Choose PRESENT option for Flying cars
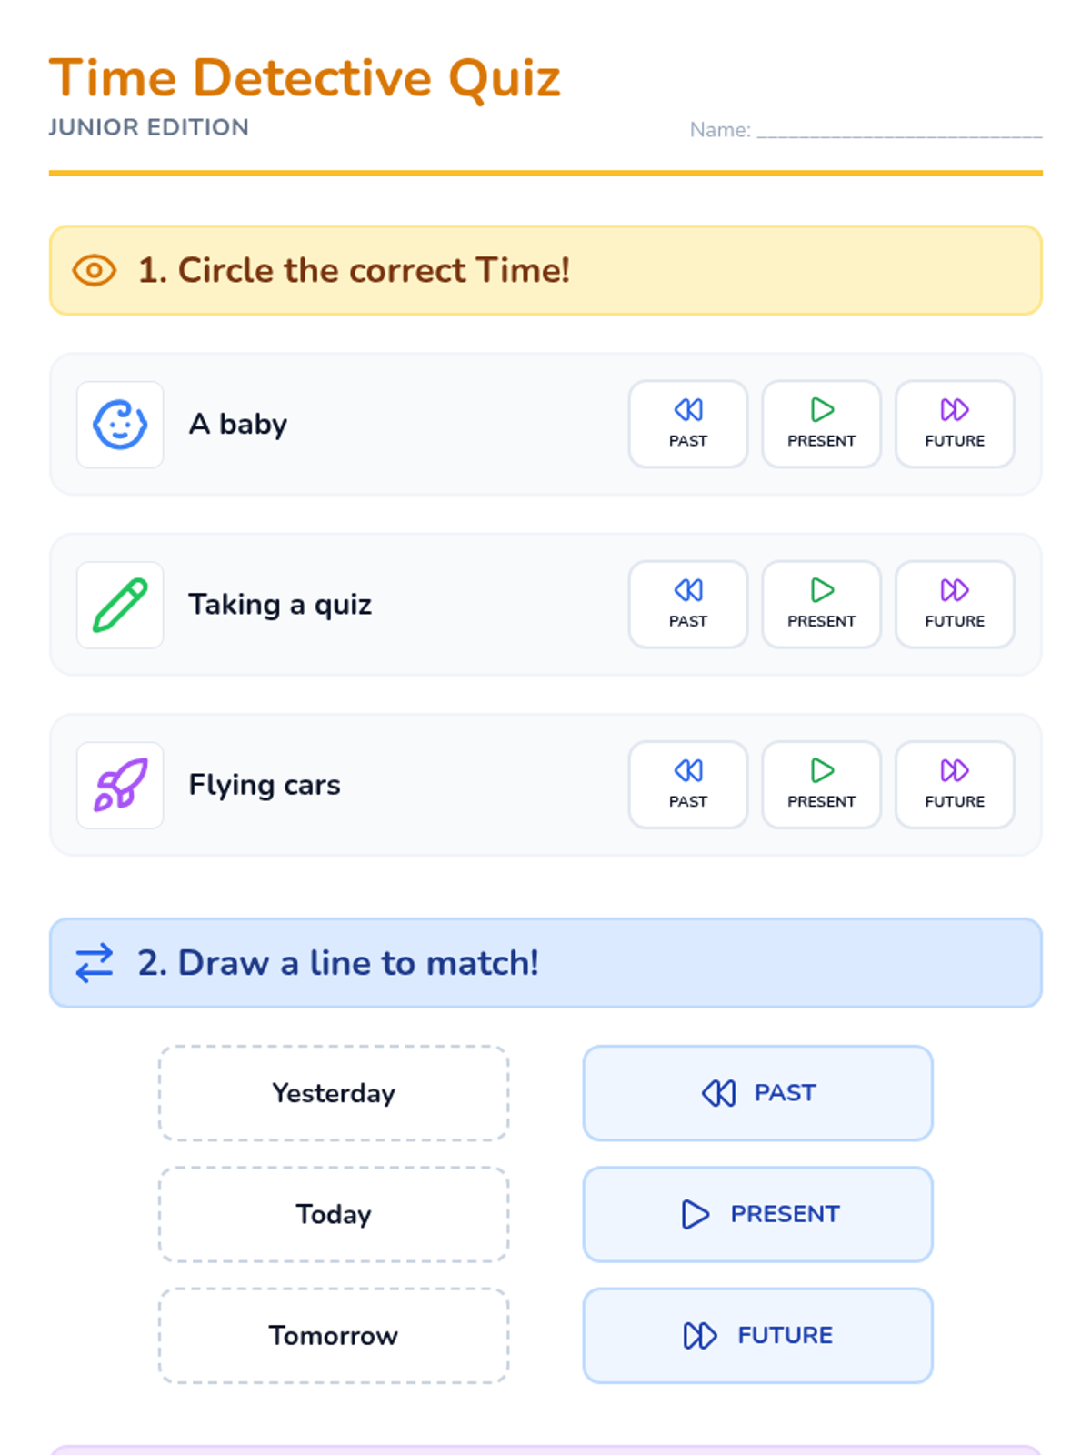1091x1455 pixels. point(822,785)
